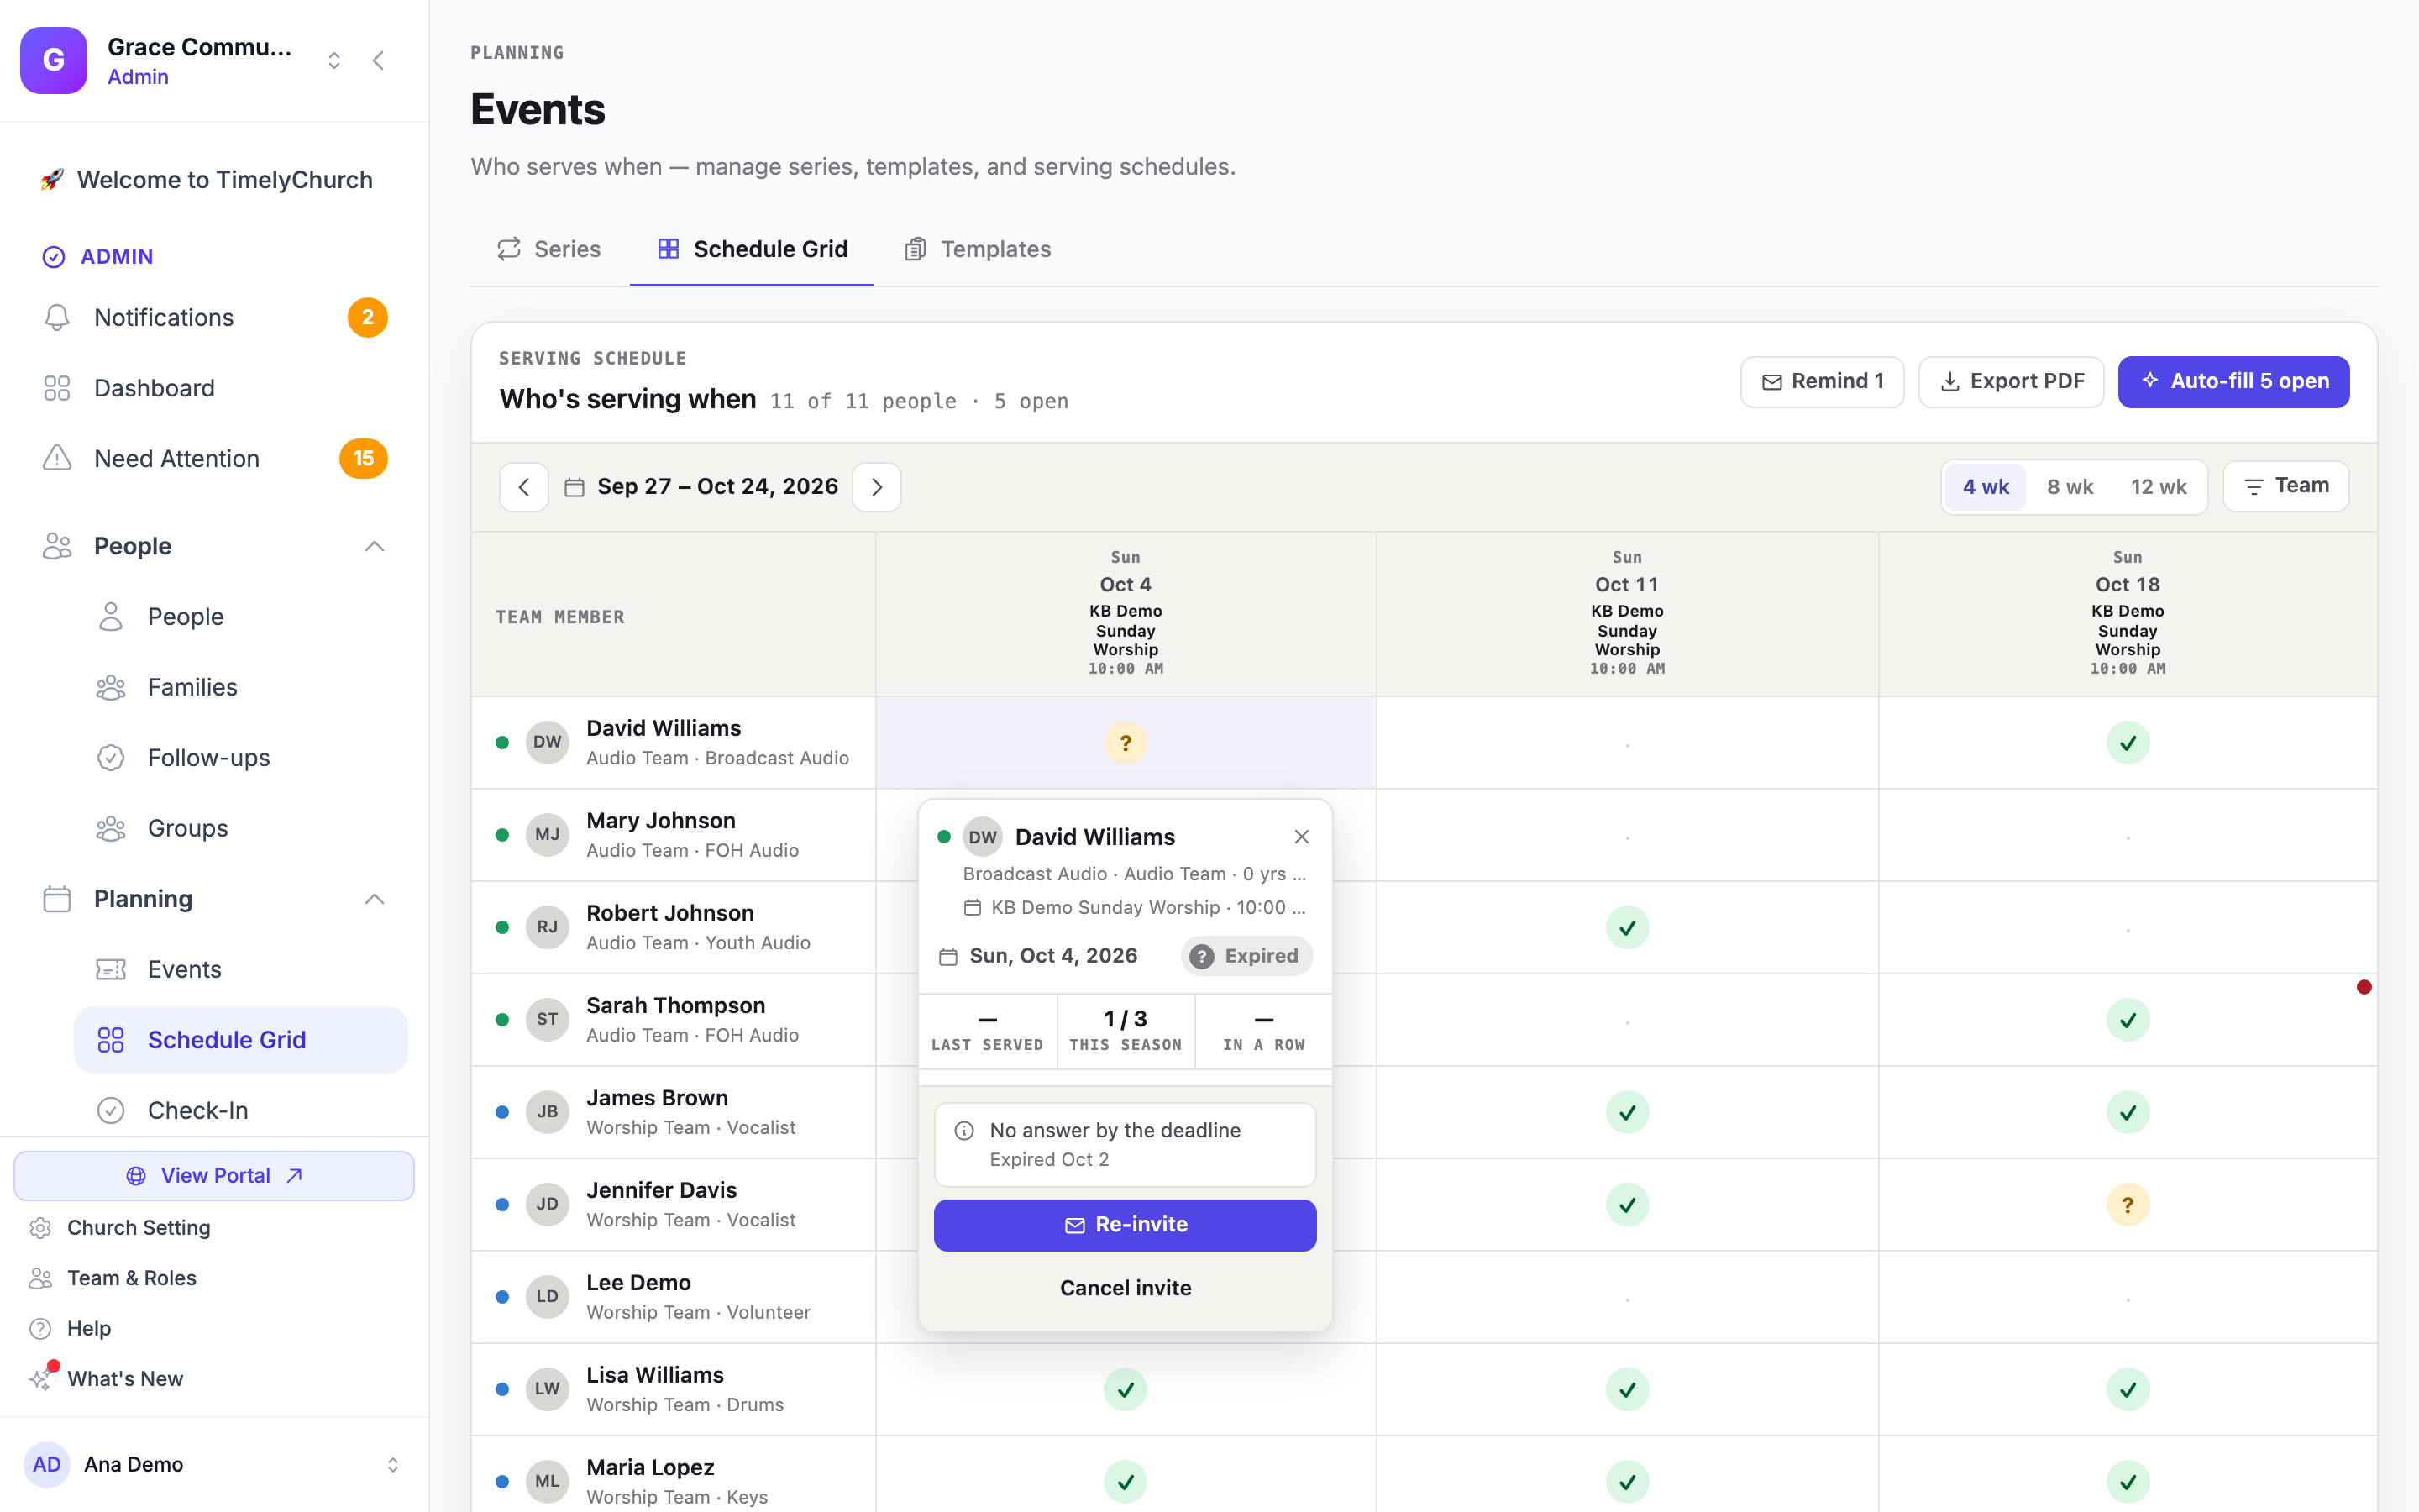Image resolution: width=2419 pixels, height=1512 pixels.
Task: Collapse the sidebar with the left arrow
Action: coord(378,61)
